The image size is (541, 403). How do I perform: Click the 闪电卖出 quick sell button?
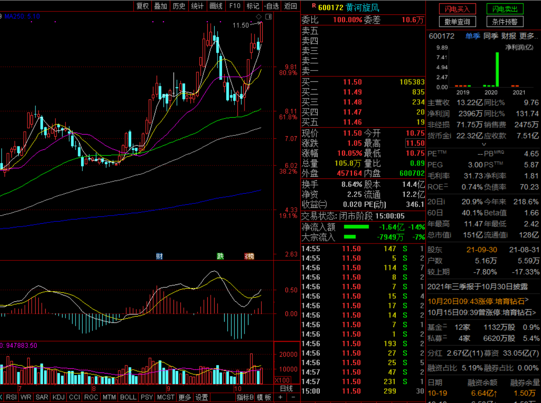pyautogui.click(x=505, y=9)
